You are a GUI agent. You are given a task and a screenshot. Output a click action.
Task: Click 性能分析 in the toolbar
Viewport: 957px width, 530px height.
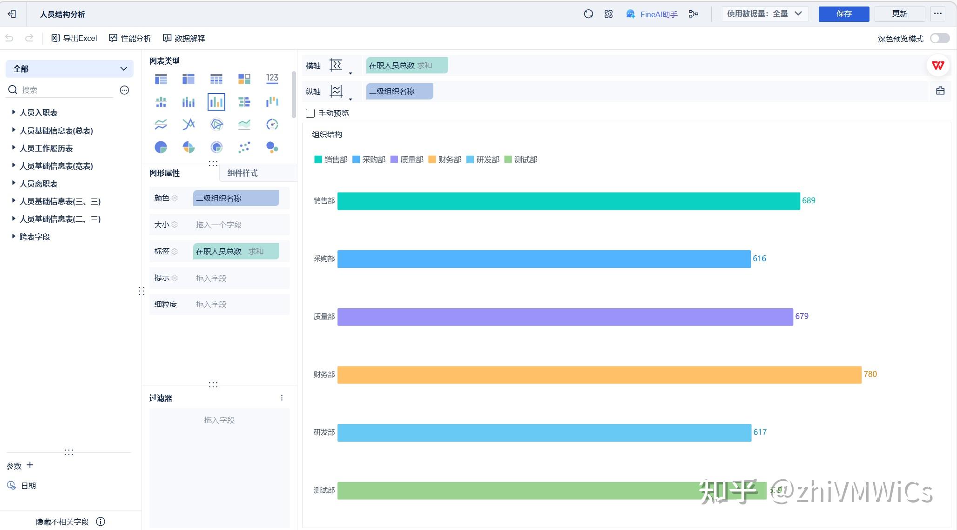130,38
